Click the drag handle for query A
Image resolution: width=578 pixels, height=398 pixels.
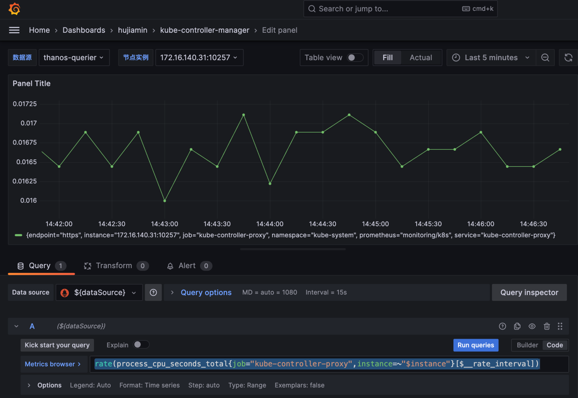point(560,326)
